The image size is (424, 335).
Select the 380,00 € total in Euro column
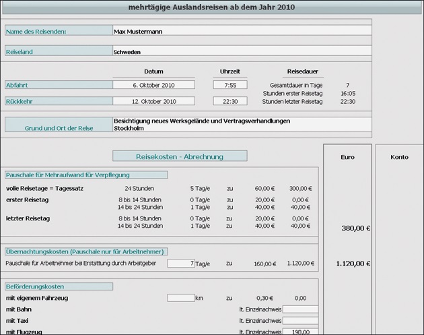click(354, 229)
